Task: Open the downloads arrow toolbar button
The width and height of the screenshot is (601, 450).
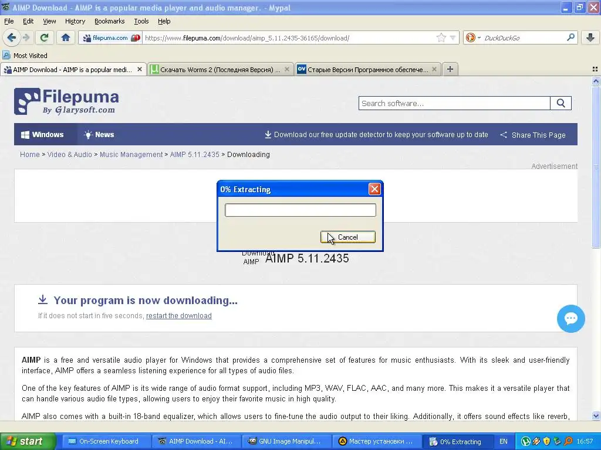Action: click(x=590, y=37)
